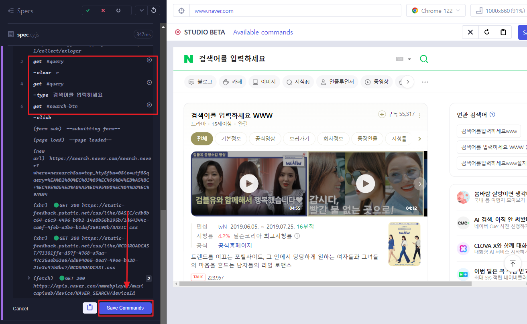This screenshot has height=324, width=527.
Task: Open the Specs list panel
Action: (x=20, y=11)
